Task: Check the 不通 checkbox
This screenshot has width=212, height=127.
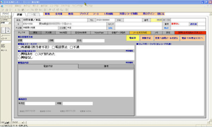Action: coord(71,47)
